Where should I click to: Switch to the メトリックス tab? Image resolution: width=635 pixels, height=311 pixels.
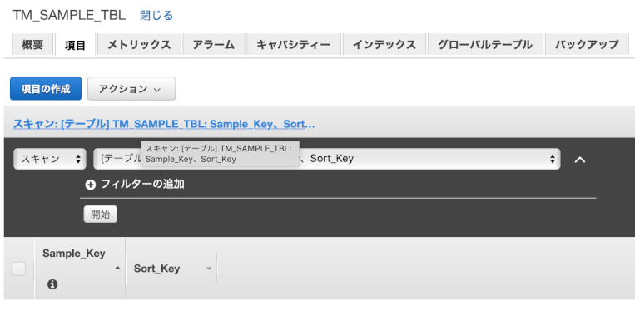tap(139, 44)
